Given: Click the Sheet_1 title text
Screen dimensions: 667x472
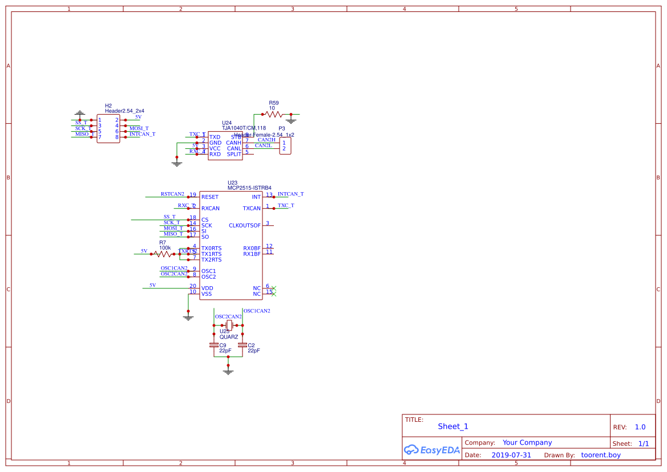Looking at the screenshot, I should (x=452, y=426).
